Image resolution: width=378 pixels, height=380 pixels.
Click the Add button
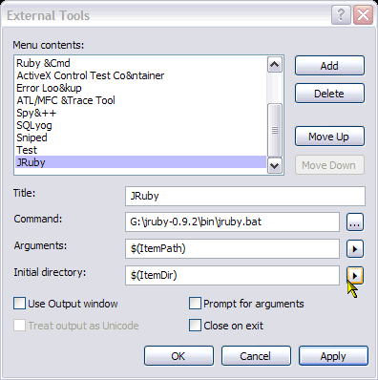329,66
